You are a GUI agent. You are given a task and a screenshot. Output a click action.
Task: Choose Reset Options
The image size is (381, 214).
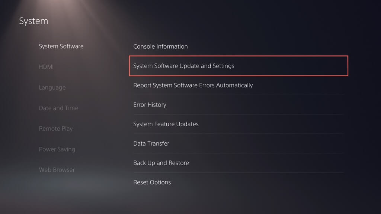(x=152, y=182)
